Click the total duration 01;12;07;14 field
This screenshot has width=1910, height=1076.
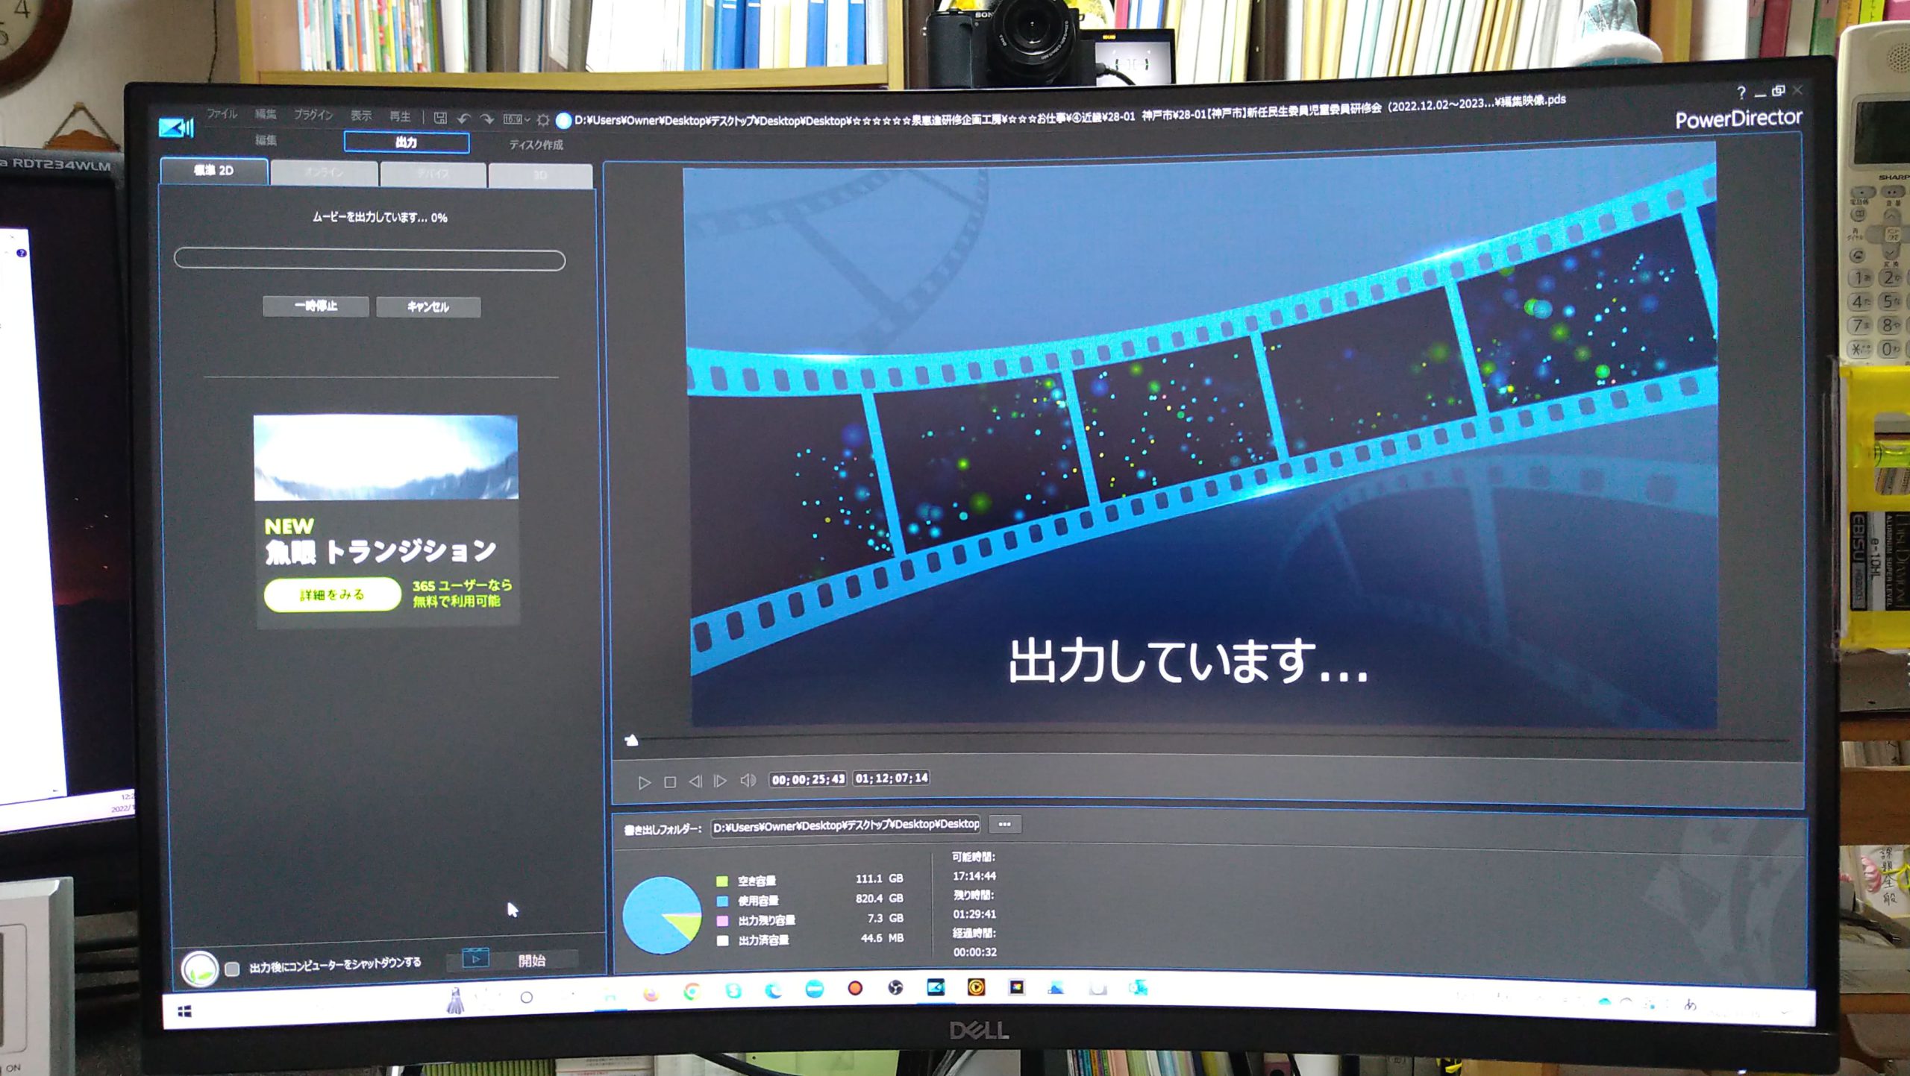(892, 778)
